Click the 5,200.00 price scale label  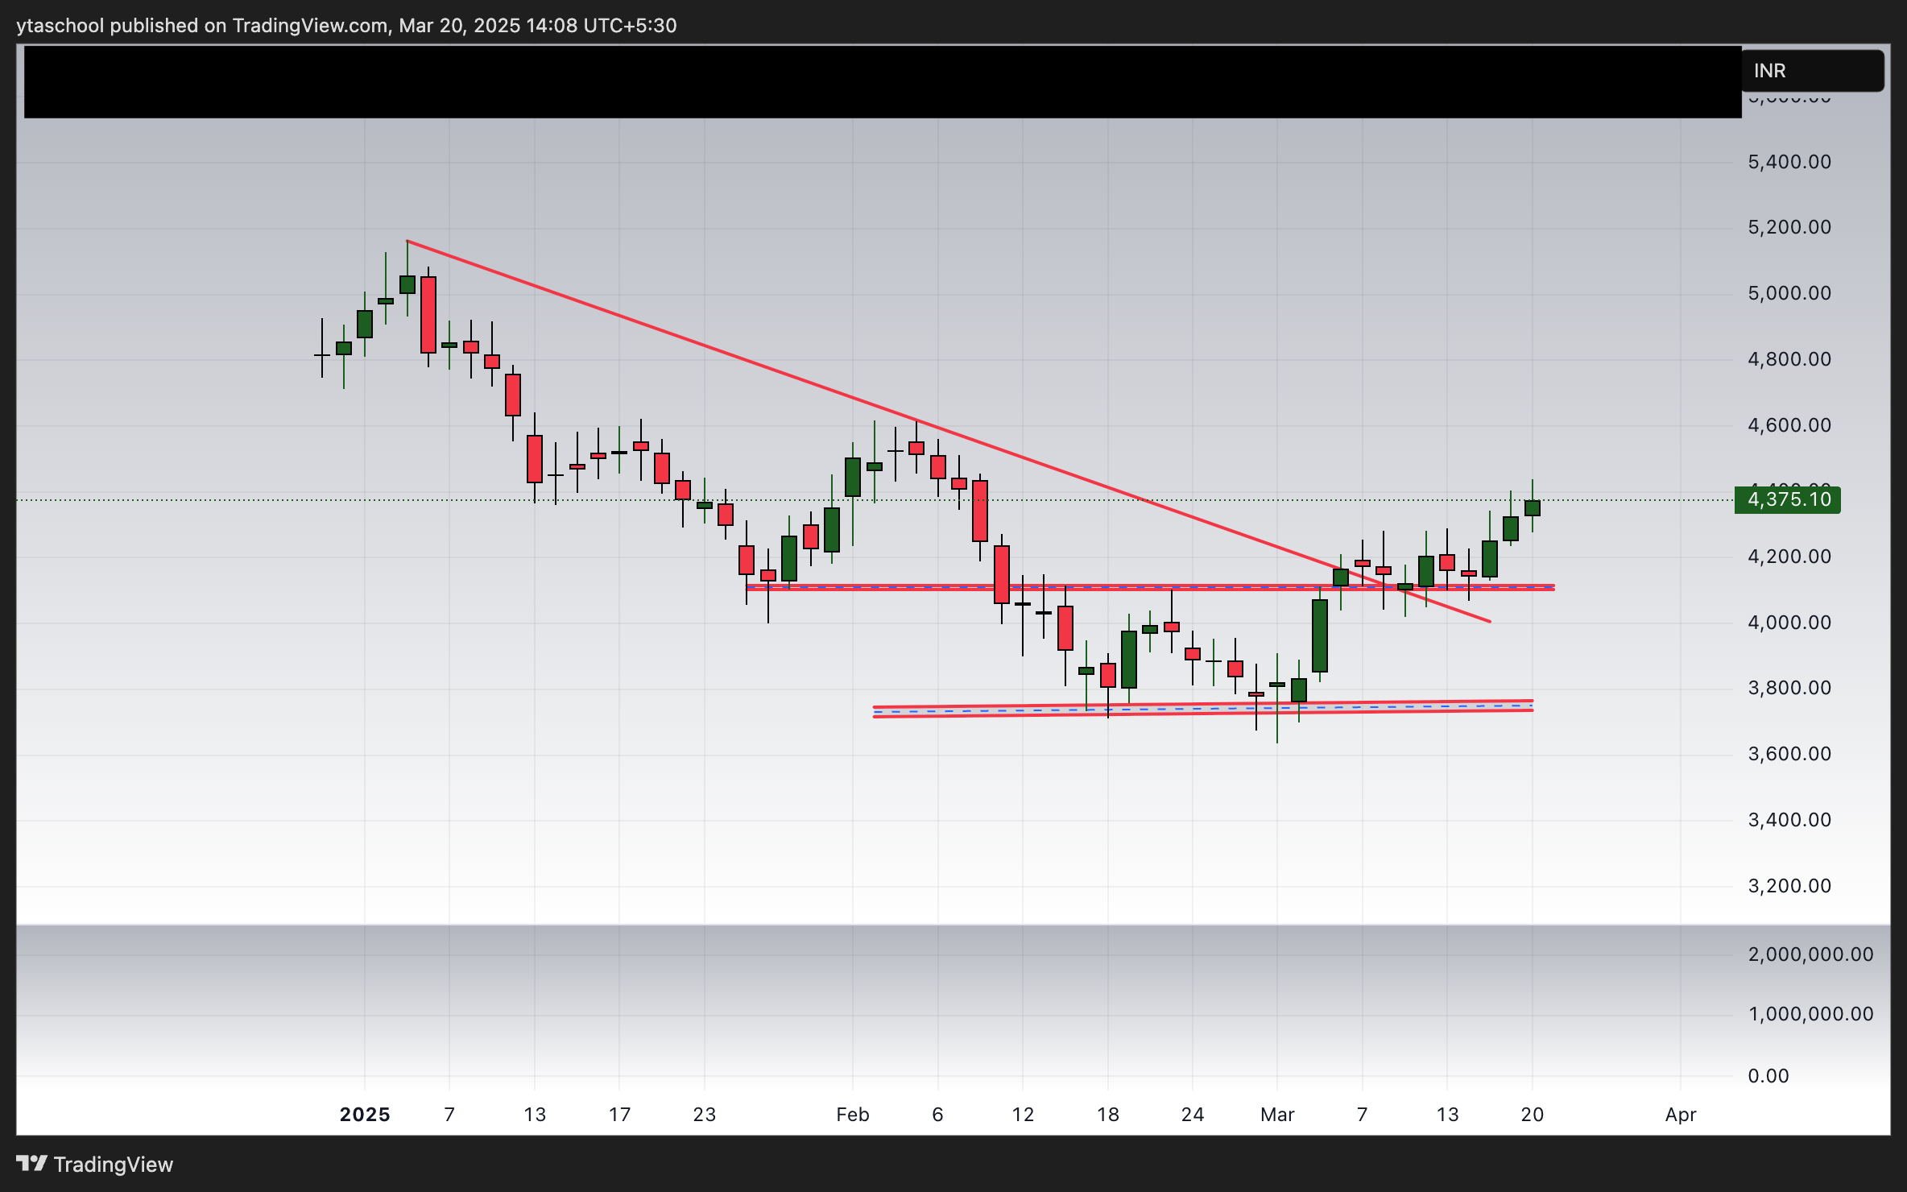1789,227
